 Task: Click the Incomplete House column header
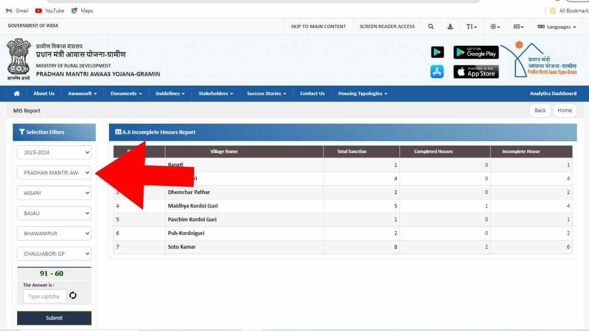coord(521,152)
